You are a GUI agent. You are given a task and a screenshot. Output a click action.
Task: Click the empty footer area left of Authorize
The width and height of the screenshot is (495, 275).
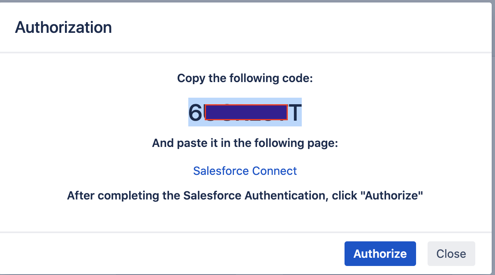pos(164,254)
